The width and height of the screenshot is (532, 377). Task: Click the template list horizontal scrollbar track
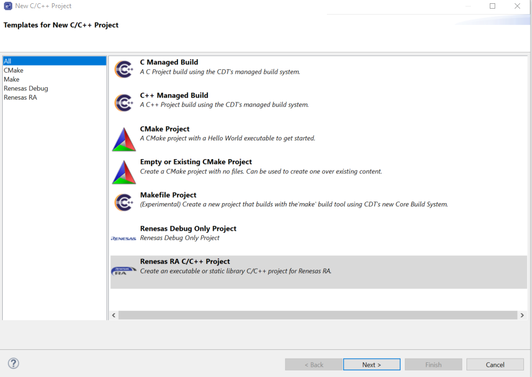pyautogui.click(x=318, y=315)
